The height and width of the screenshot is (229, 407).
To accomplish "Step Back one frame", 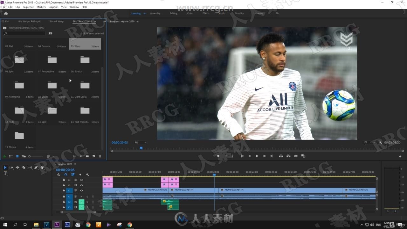I will (x=250, y=156).
